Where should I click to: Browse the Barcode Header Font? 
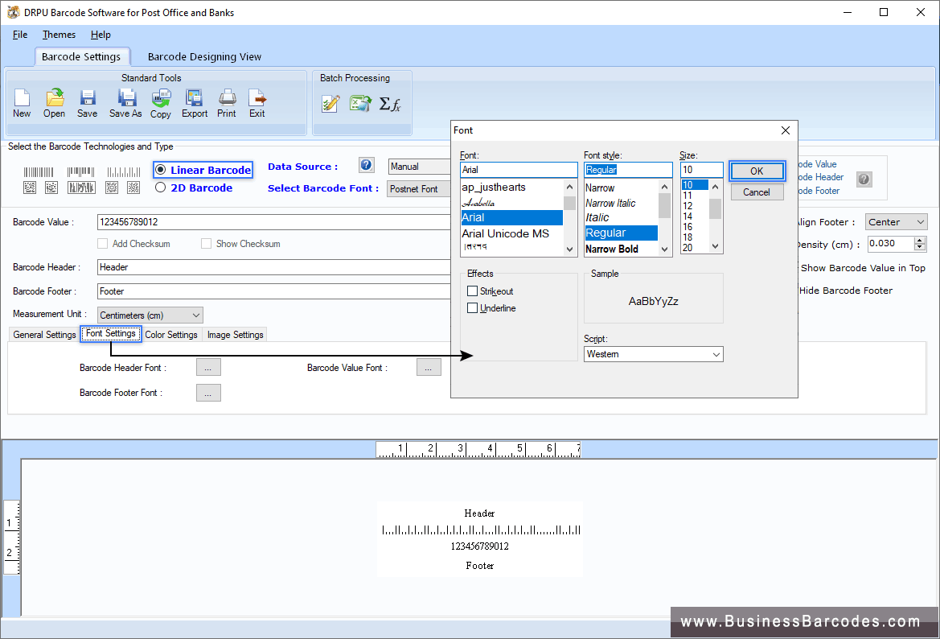point(208,366)
